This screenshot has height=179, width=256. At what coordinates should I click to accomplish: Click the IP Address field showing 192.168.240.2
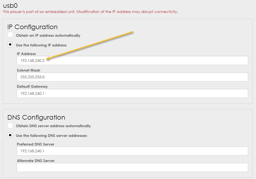pyautogui.click(x=132, y=60)
